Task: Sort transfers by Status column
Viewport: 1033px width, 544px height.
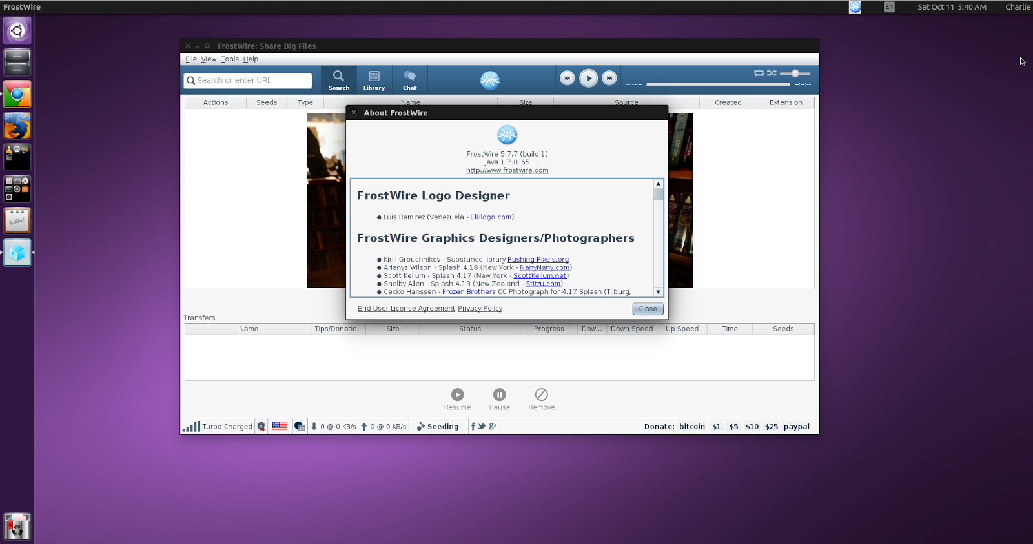Action: [x=470, y=329]
